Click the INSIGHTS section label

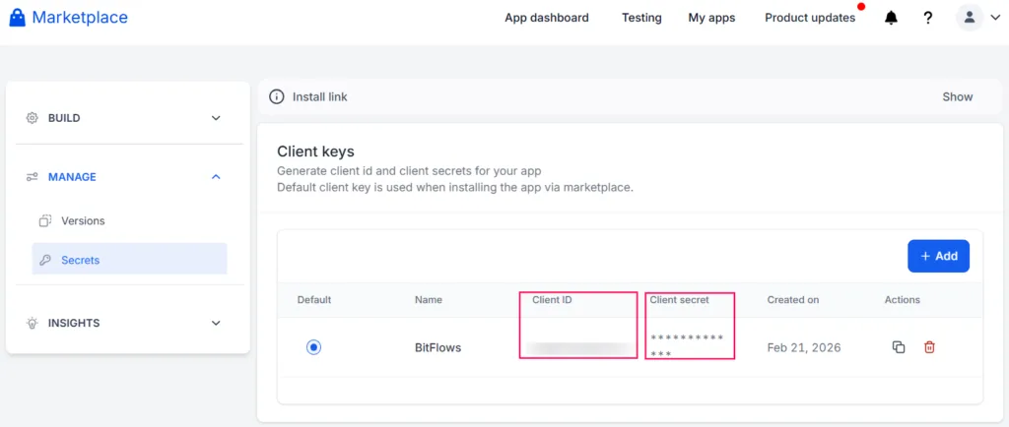74,323
